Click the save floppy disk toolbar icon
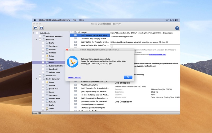This screenshot has height=133, width=212. click(42, 28)
